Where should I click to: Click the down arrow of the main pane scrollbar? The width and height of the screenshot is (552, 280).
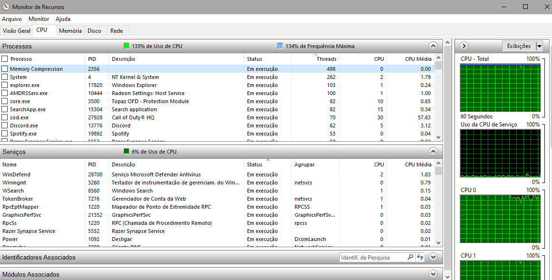pos(447,277)
